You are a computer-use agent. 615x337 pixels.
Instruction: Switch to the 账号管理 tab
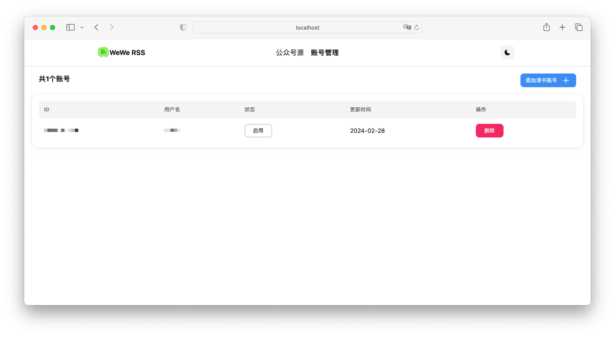(325, 53)
